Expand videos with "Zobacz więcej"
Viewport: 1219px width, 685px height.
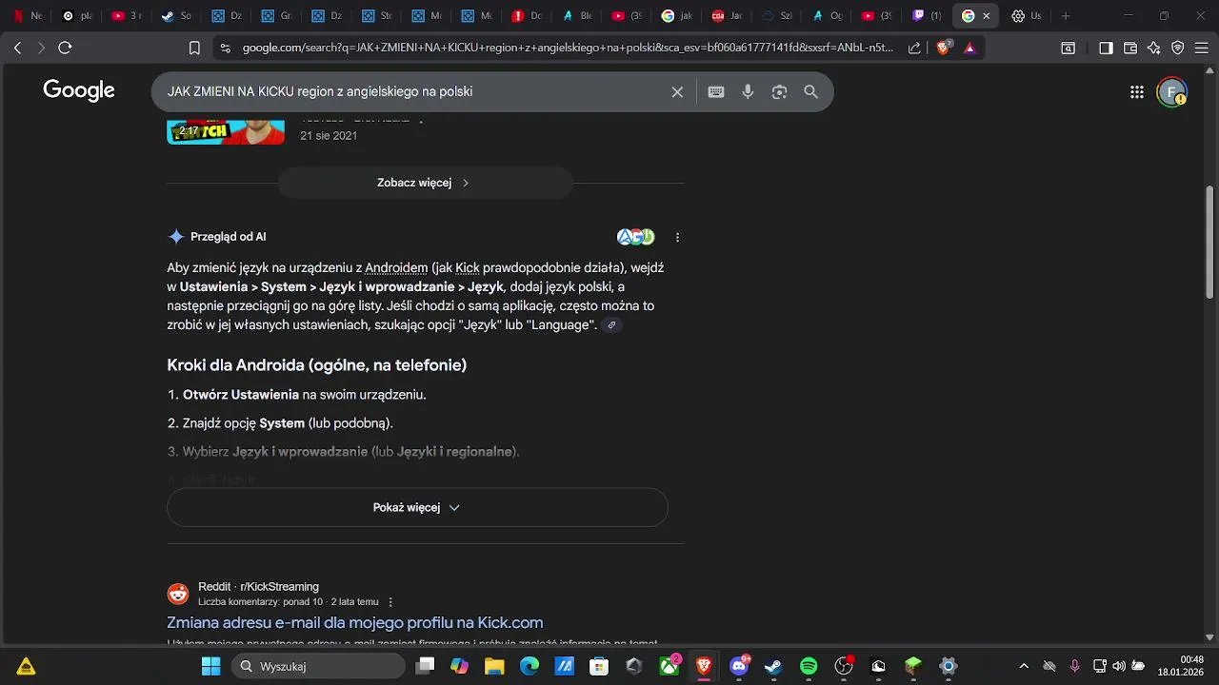click(425, 183)
